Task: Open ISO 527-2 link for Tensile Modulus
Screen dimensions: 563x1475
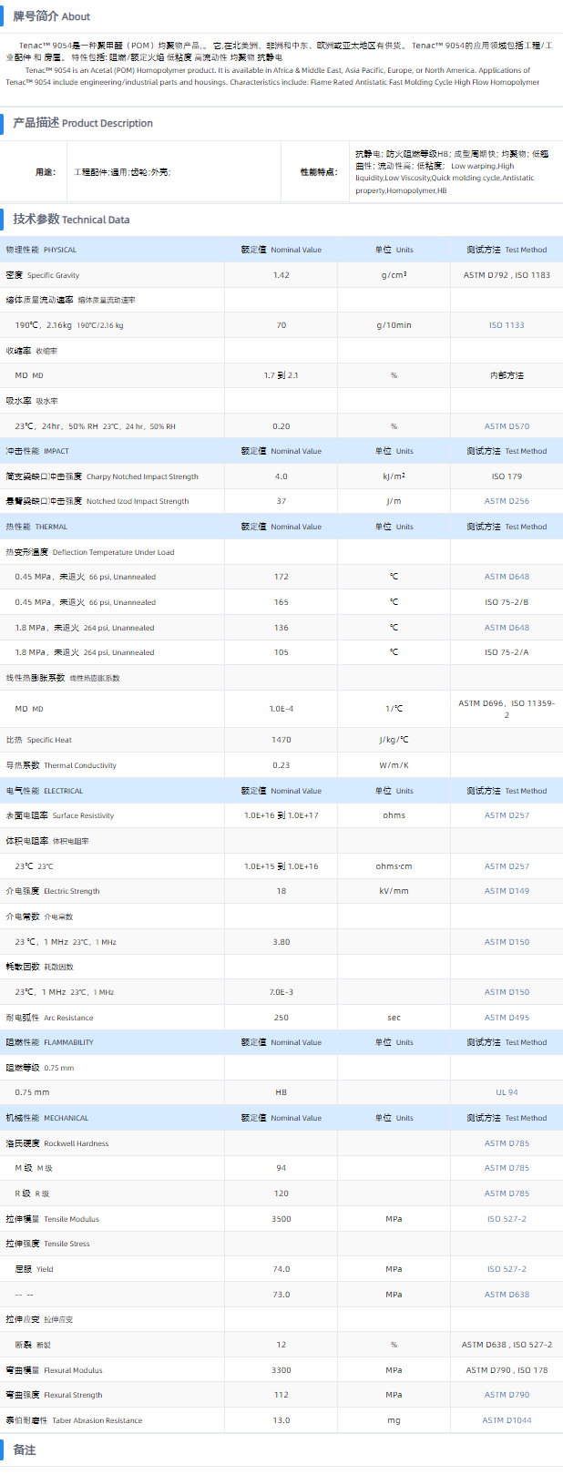Action: coord(507,1219)
